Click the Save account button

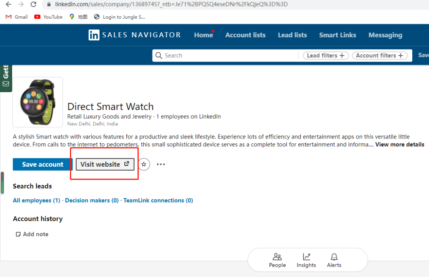point(43,164)
